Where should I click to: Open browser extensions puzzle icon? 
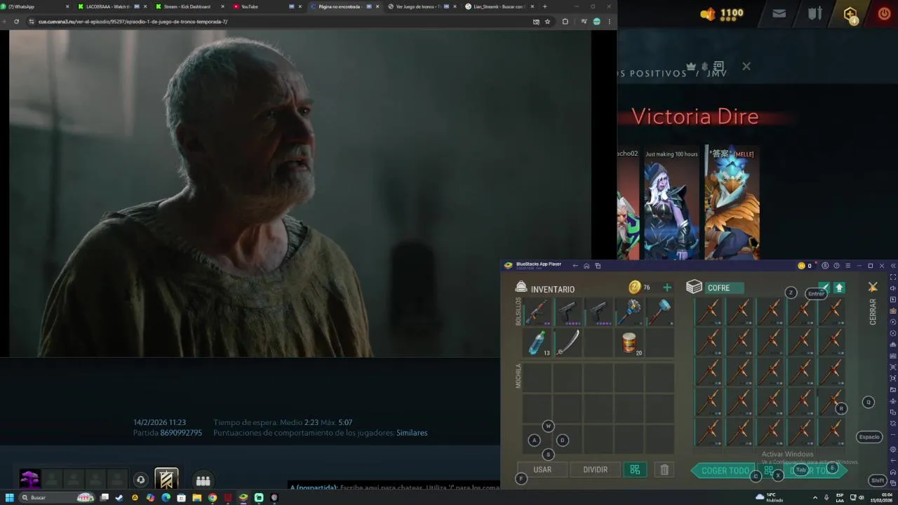coord(565,22)
